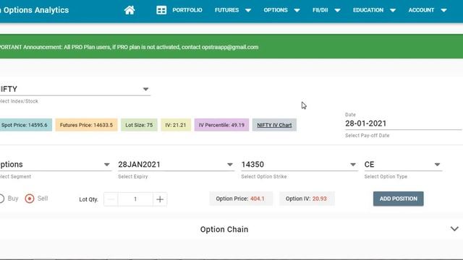The image size is (463, 260).
Task: Open the PORTFOLIO menu item
Action: (187, 10)
